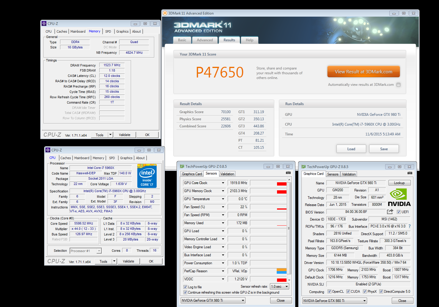Click OK in the CPU-Z CPU window

coord(151,261)
